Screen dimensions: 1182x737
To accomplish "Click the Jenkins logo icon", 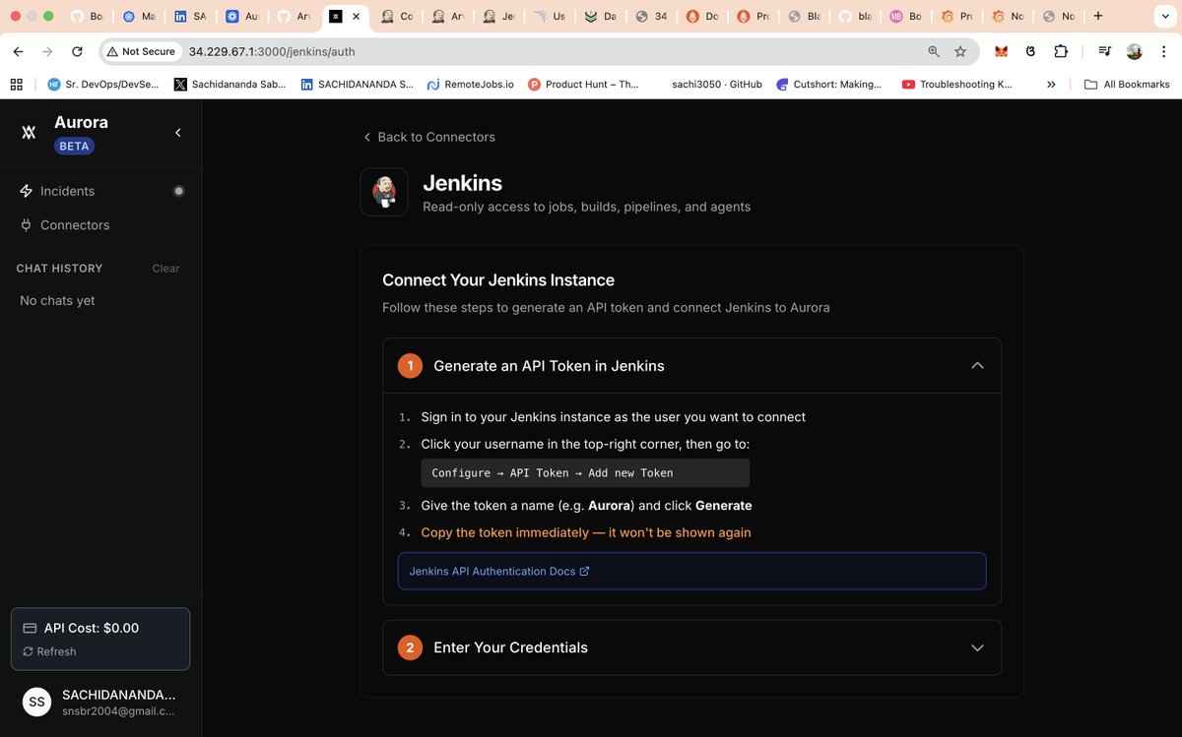I will pyautogui.click(x=384, y=192).
